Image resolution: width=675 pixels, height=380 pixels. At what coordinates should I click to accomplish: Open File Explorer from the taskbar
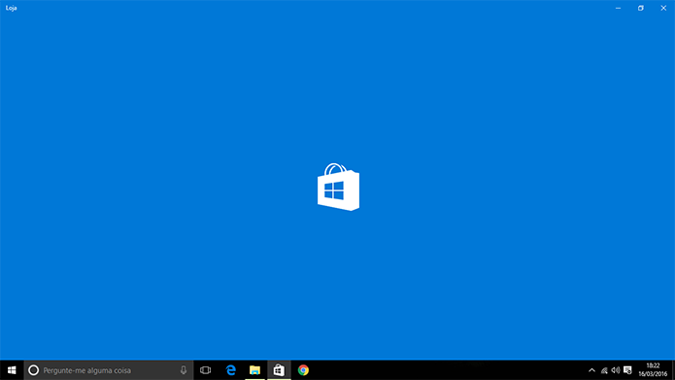[254, 370]
